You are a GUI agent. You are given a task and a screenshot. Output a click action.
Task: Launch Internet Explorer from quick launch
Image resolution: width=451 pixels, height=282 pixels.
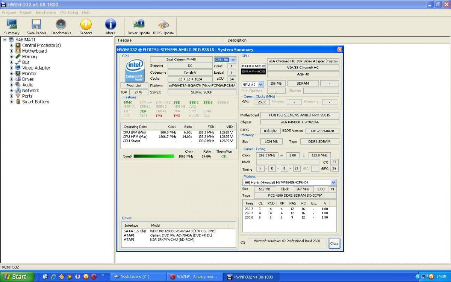coord(53,277)
